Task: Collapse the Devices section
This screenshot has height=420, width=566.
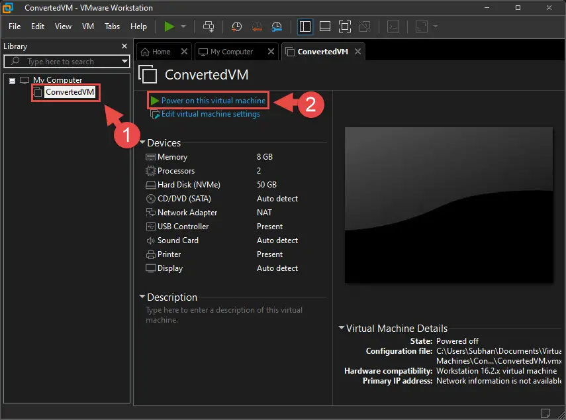Action: click(142, 142)
